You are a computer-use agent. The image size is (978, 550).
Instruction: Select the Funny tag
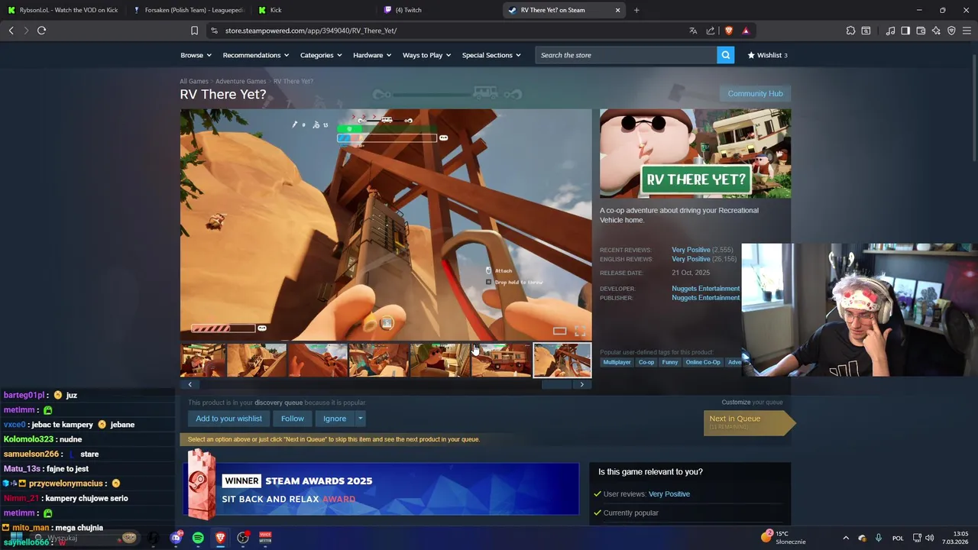click(670, 362)
